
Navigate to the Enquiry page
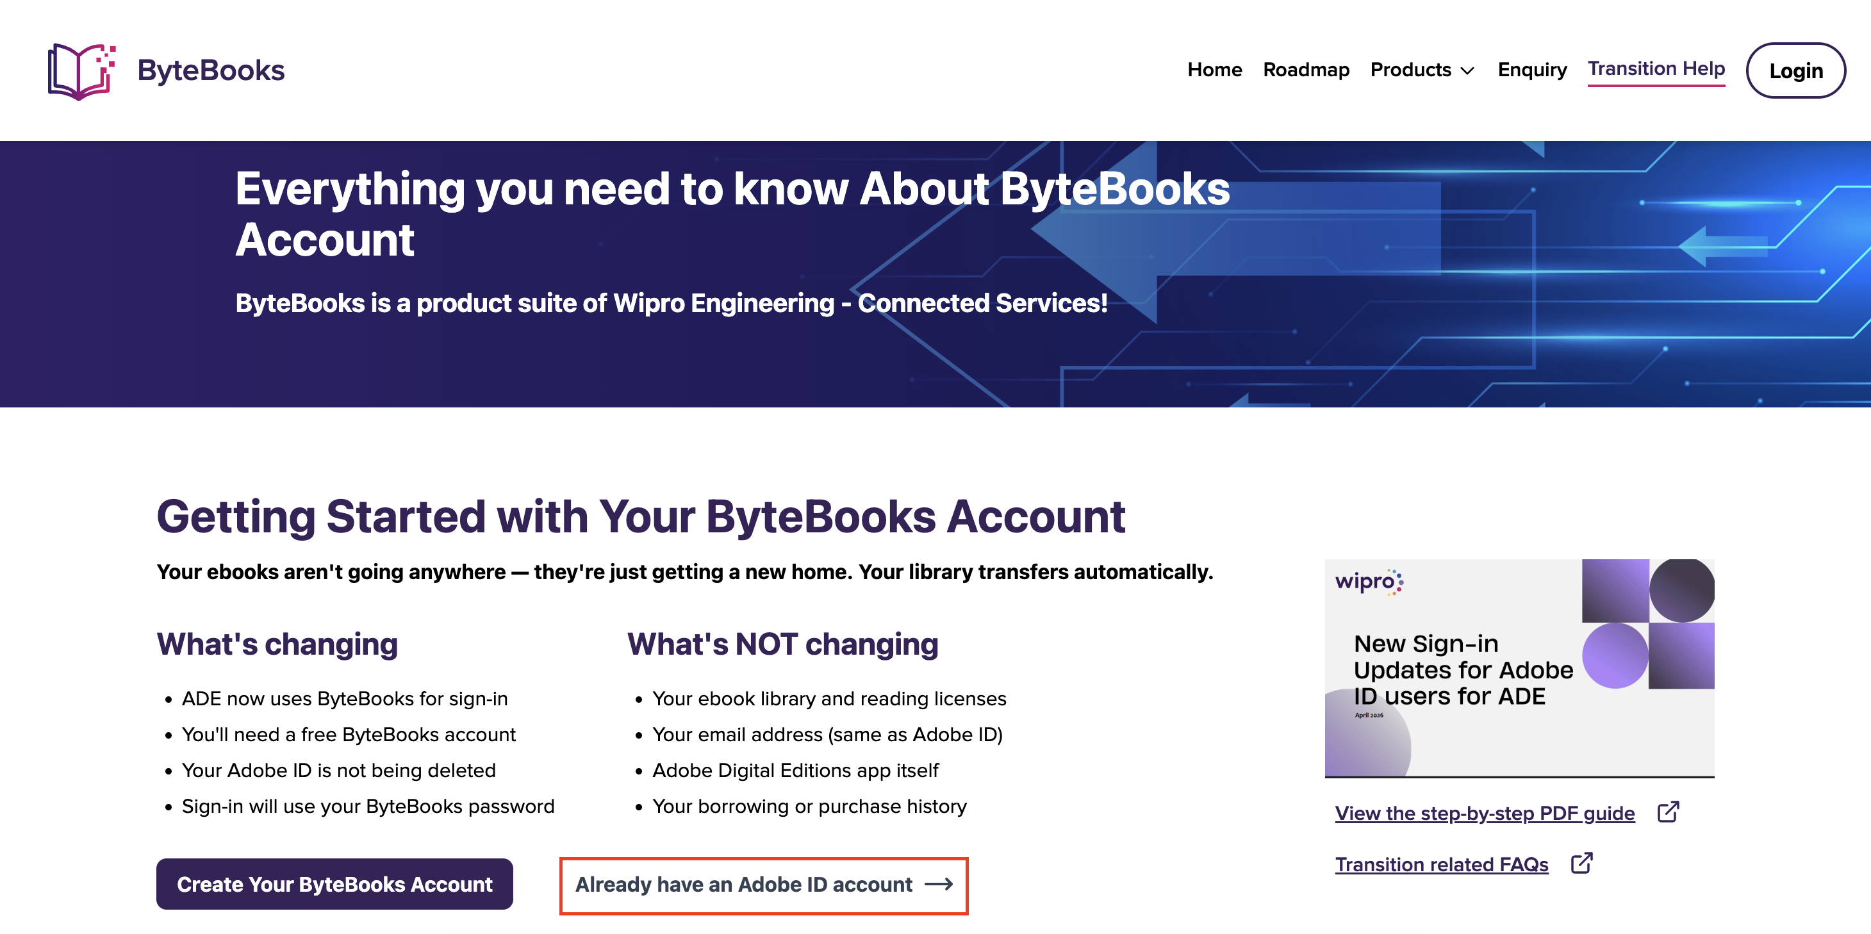click(1532, 70)
